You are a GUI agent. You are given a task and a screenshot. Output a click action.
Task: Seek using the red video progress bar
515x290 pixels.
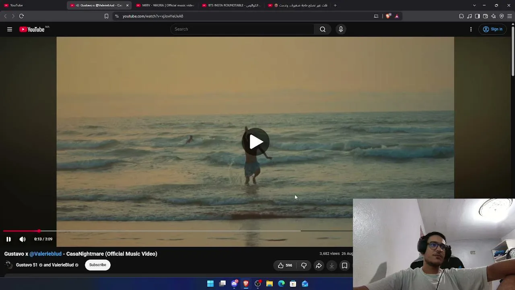click(x=177, y=231)
